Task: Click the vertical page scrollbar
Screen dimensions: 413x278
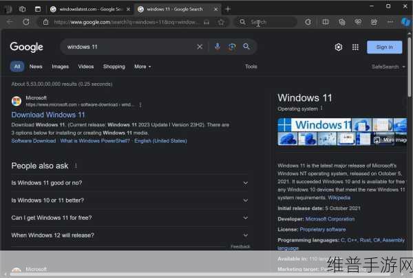Action: pos(410,67)
